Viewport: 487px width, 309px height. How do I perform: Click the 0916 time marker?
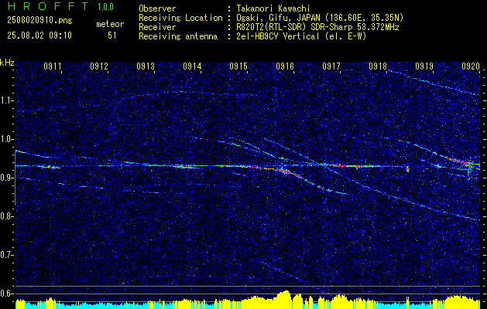[x=285, y=66]
